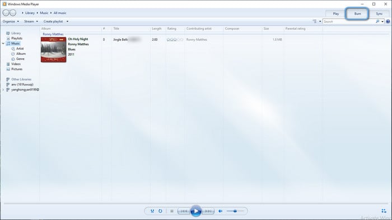Image resolution: width=392 pixels, height=220 pixels.
Task: Open the Stream menu
Action: (31, 21)
